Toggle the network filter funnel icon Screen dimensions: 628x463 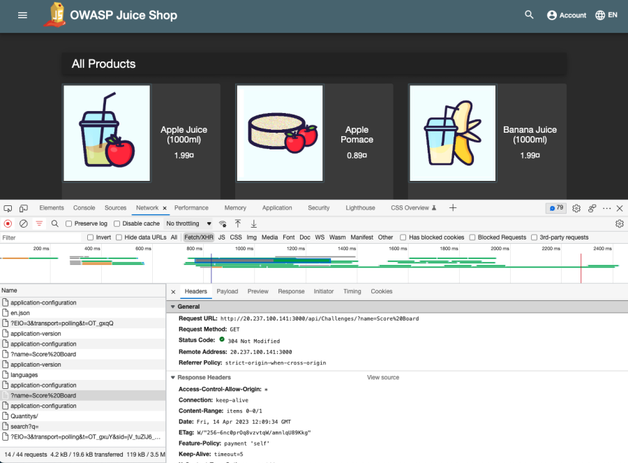pos(39,223)
